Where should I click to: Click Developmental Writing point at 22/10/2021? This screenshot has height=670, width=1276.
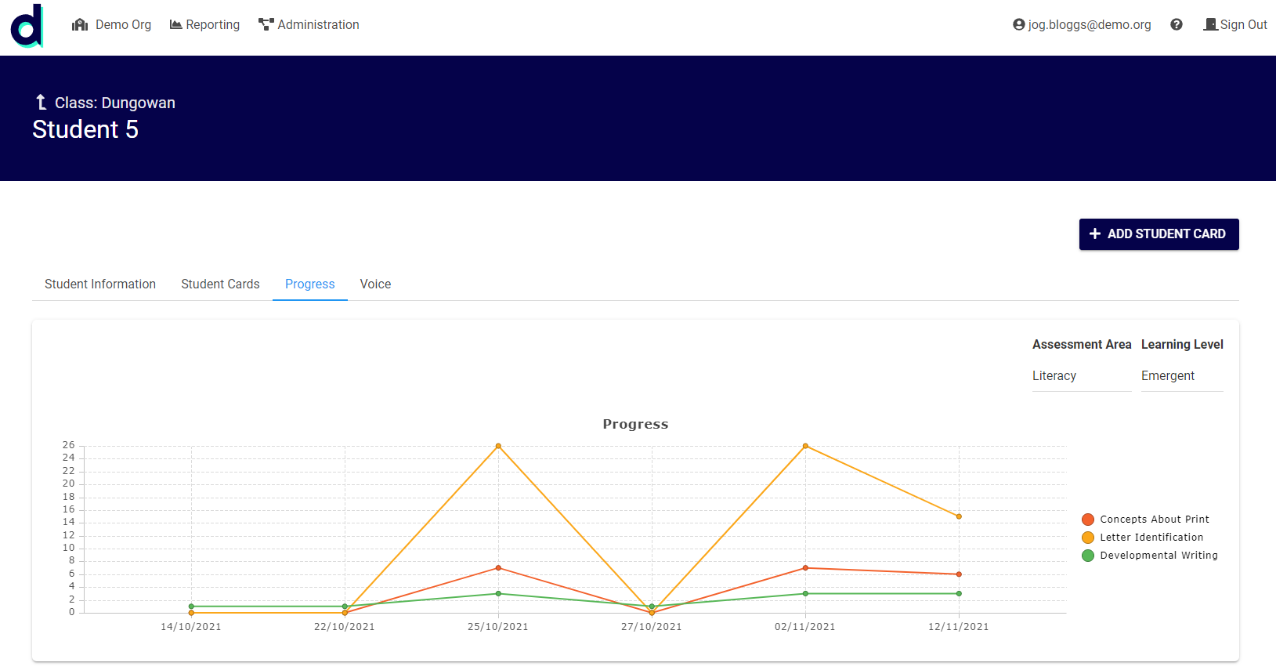(345, 607)
